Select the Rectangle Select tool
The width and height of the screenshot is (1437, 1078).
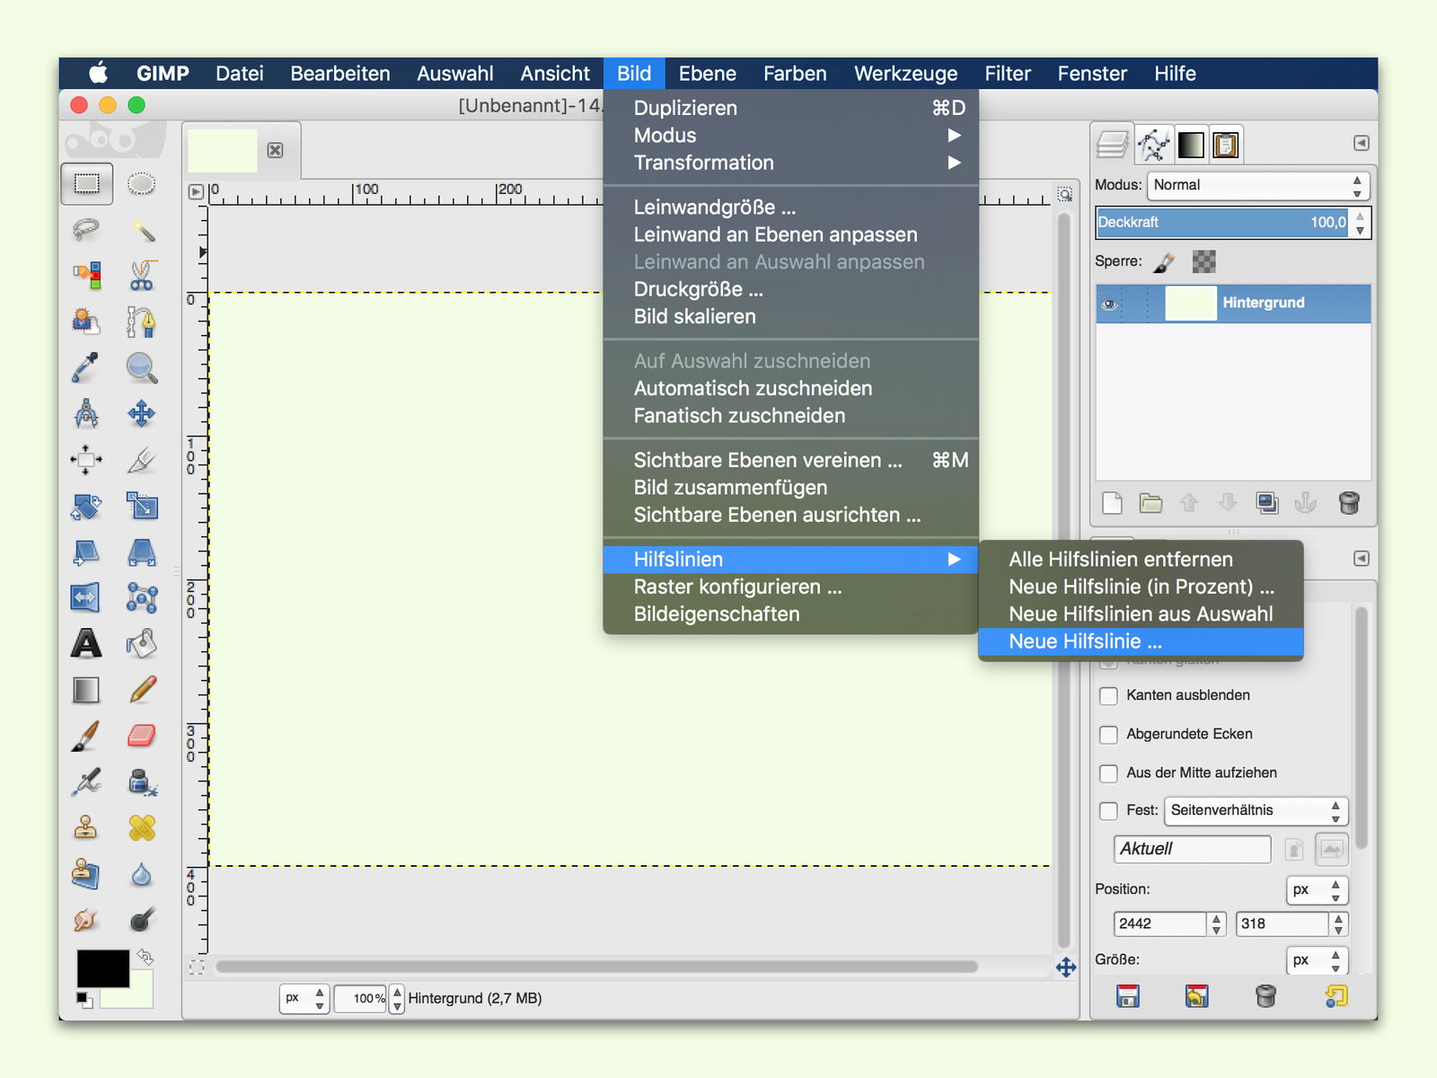coord(86,184)
